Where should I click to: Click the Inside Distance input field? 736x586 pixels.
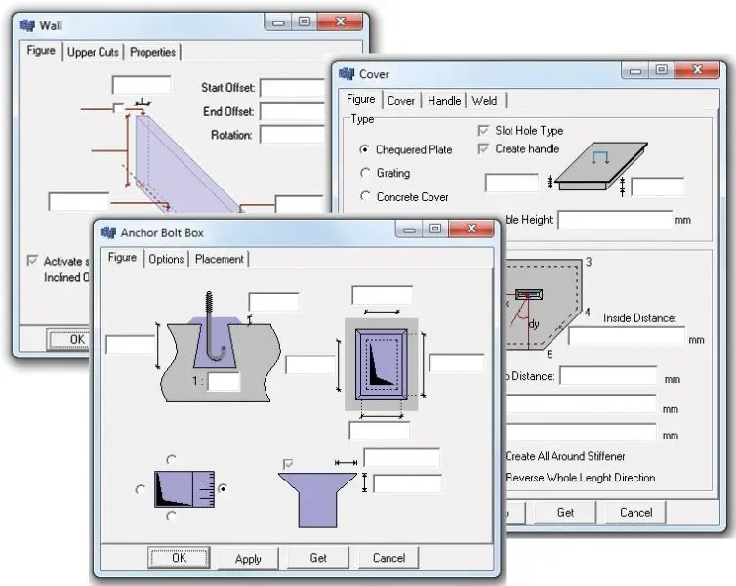tap(626, 337)
